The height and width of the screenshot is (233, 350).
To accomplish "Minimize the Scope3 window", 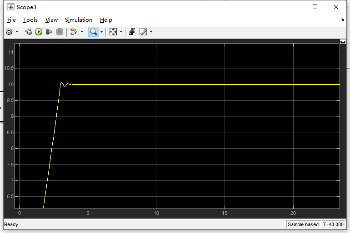I will (295, 7).
